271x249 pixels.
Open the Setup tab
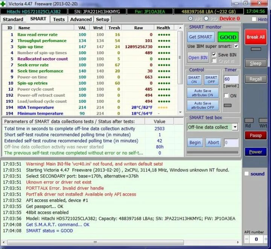coord(102,19)
